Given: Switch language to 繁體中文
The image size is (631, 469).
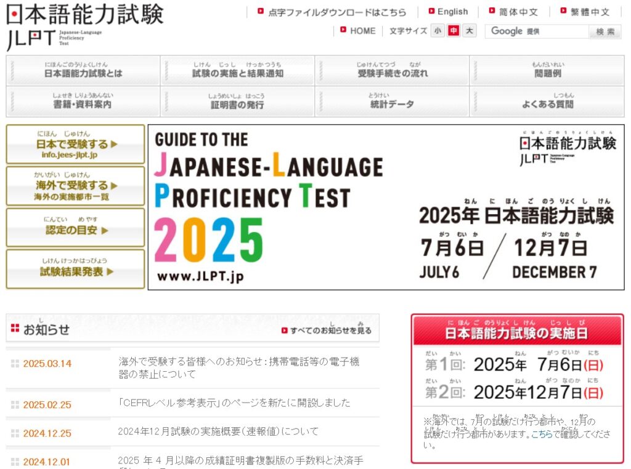Looking at the screenshot, I should [590, 12].
